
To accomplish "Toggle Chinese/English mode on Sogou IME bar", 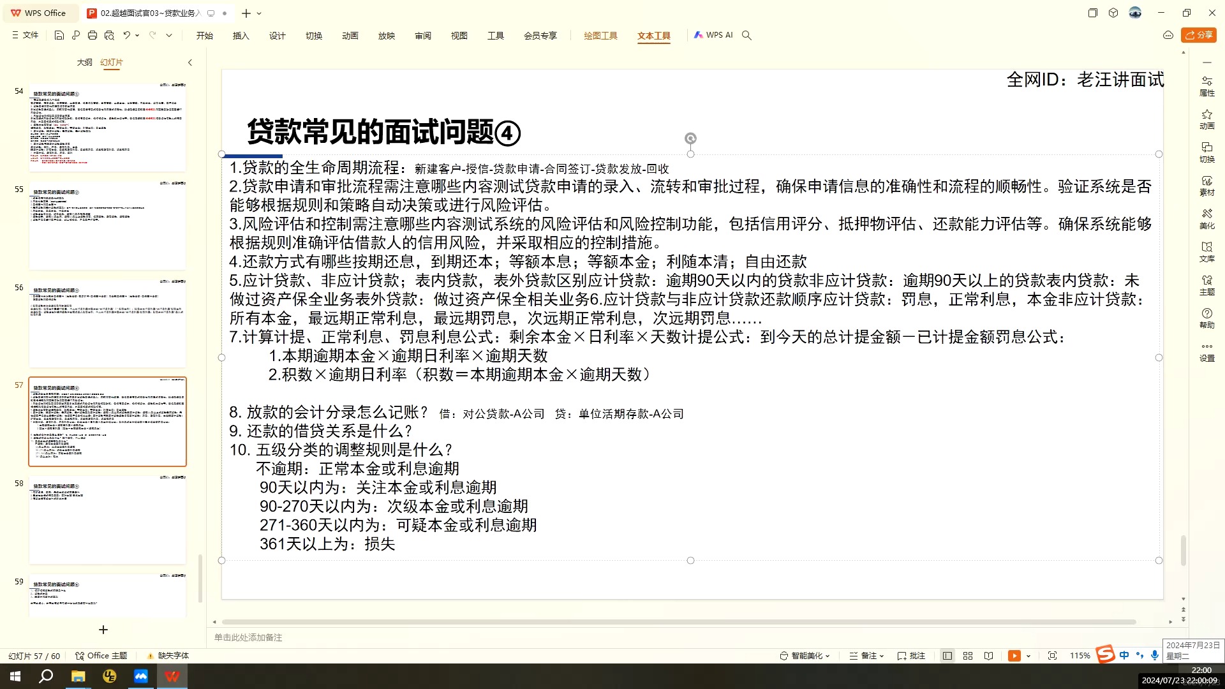I will click(1124, 655).
